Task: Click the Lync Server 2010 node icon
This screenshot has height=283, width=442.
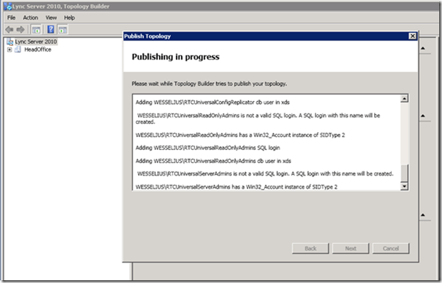Action: pos(10,42)
